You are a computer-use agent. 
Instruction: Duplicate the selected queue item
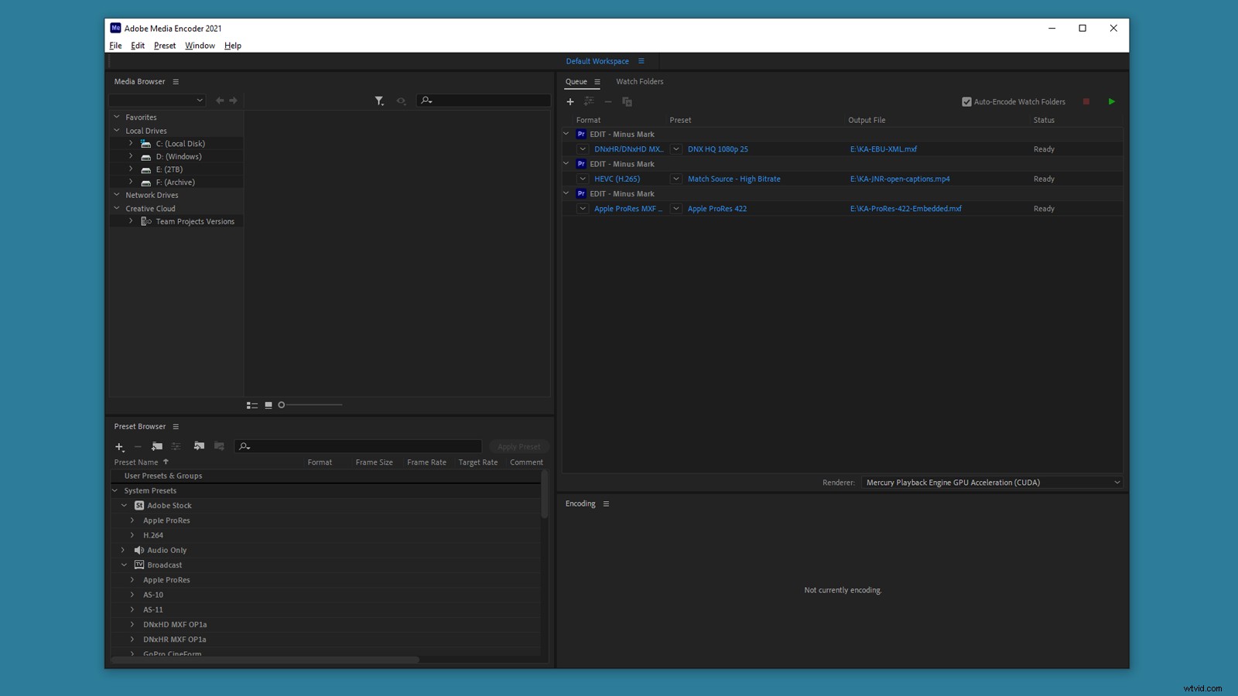627,101
